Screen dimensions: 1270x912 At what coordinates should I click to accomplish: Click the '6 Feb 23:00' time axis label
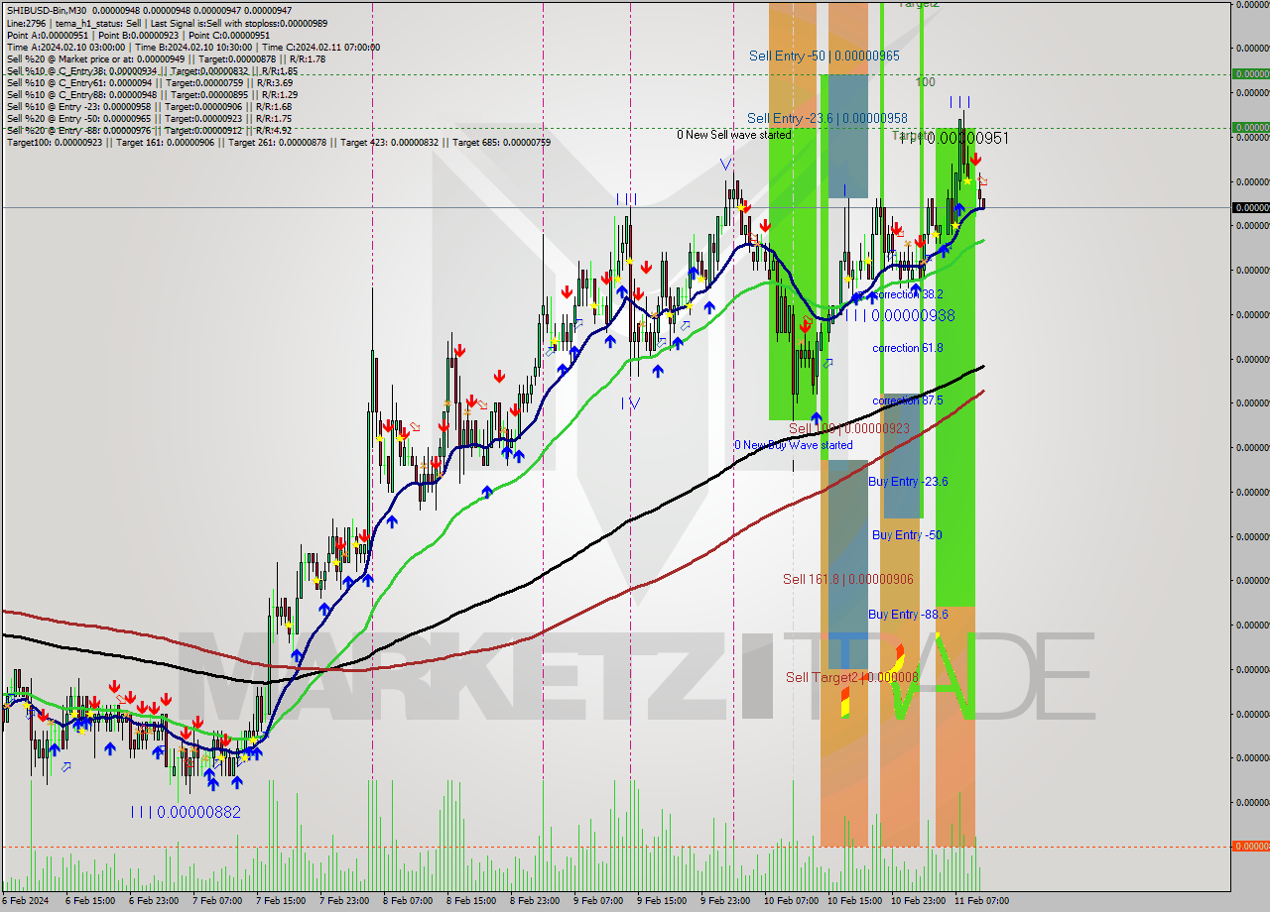pos(154,901)
